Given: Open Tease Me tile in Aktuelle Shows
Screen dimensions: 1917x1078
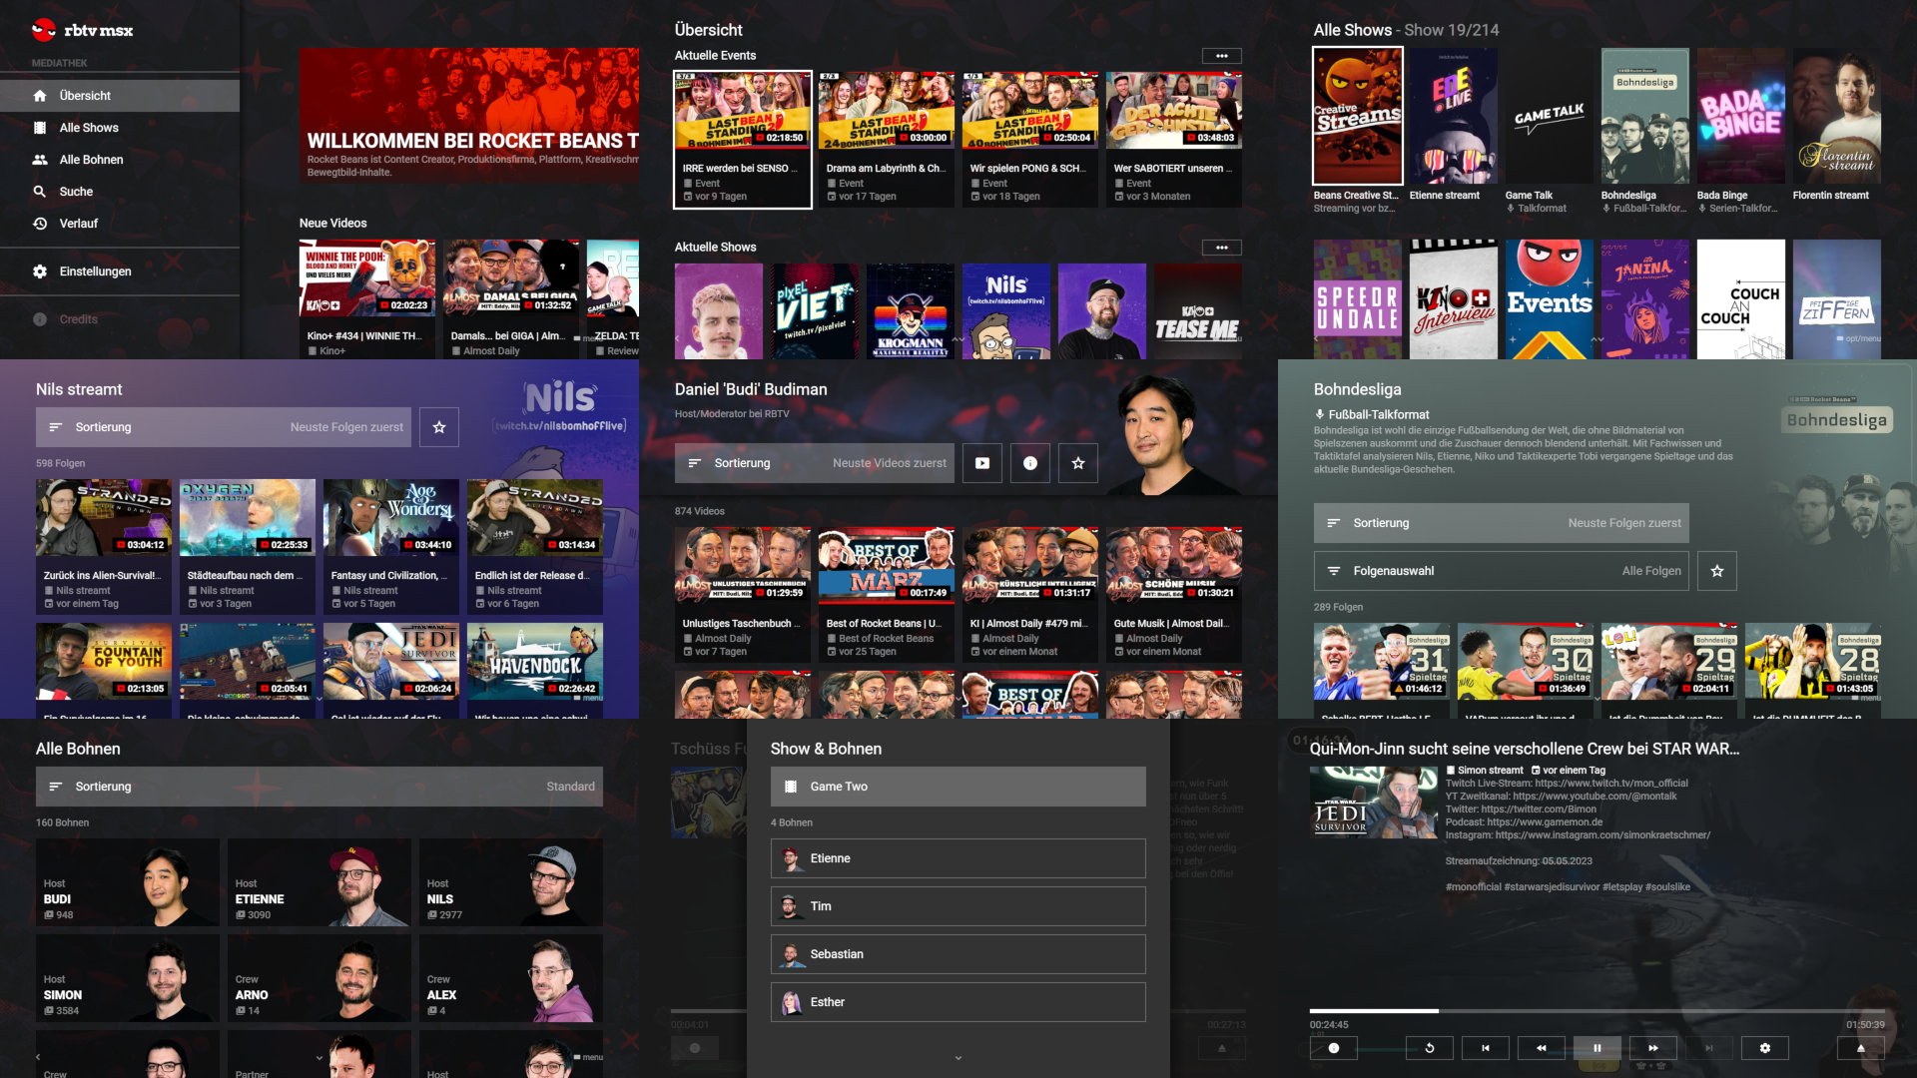Looking at the screenshot, I should pyautogui.click(x=1198, y=311).
